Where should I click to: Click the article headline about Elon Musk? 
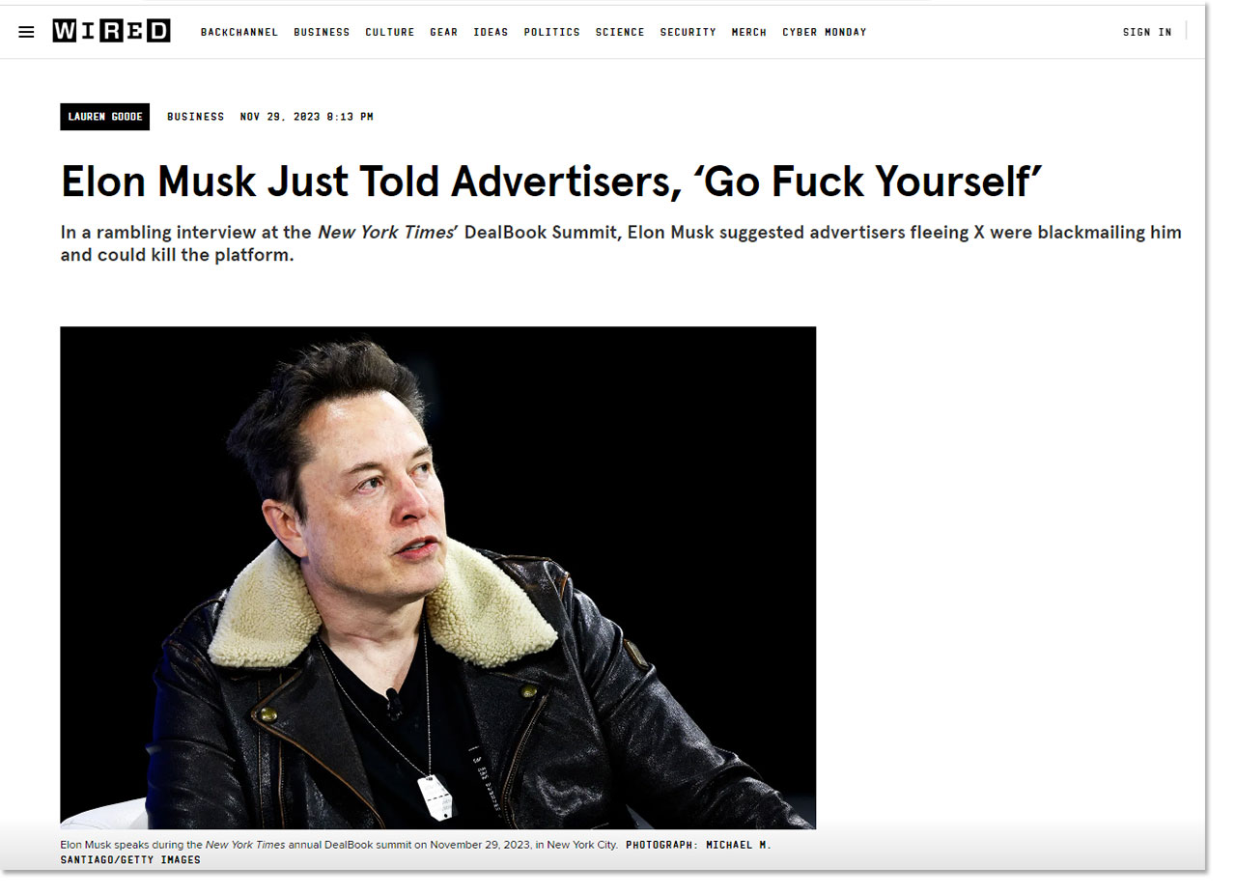(551, 182)
